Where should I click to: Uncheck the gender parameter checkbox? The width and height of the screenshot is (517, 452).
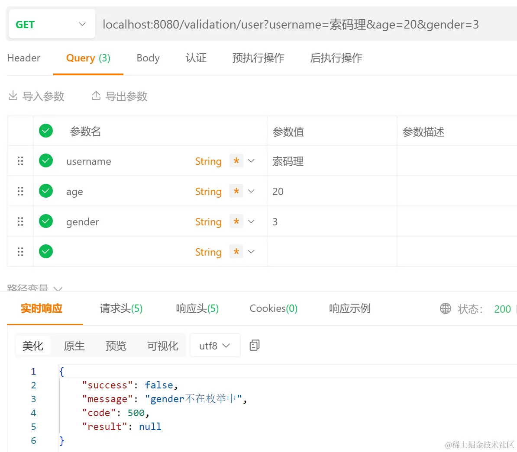tap(46, 221)
